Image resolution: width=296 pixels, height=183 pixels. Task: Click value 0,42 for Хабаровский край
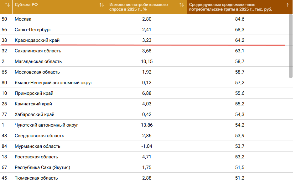tap(147, 114)
